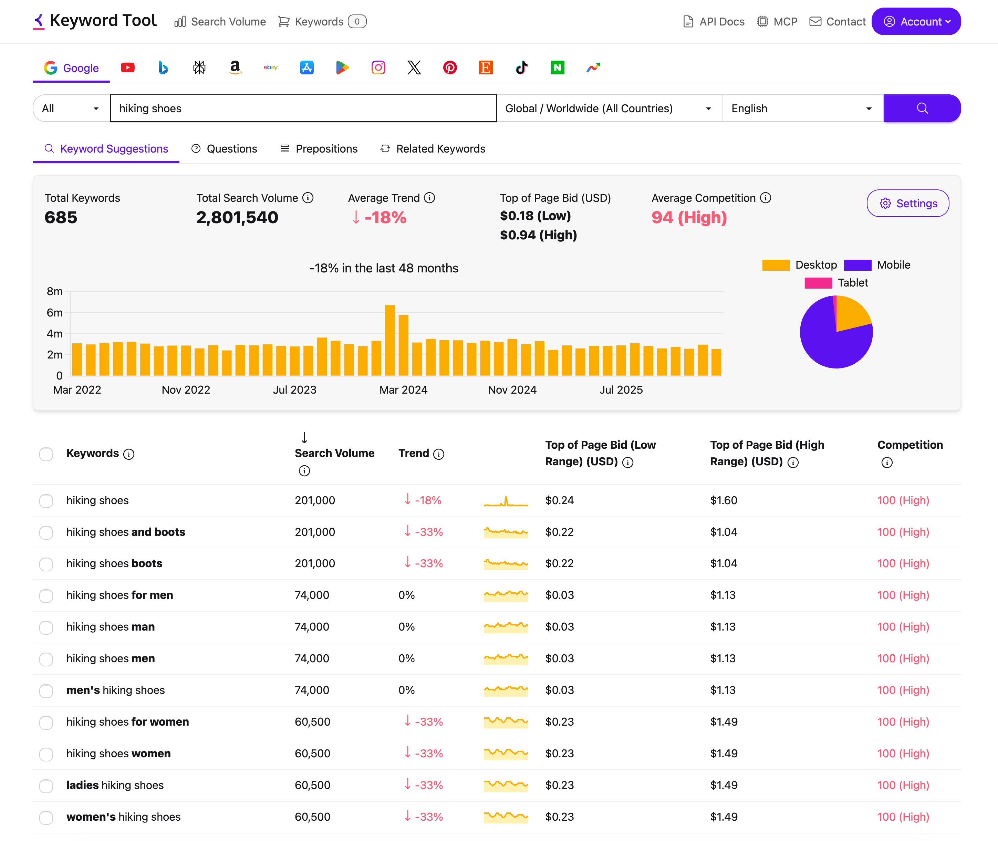The width and height of the screenshot is (998, 841).
Task: Show info for Average Trend
Action: point(430,198)
